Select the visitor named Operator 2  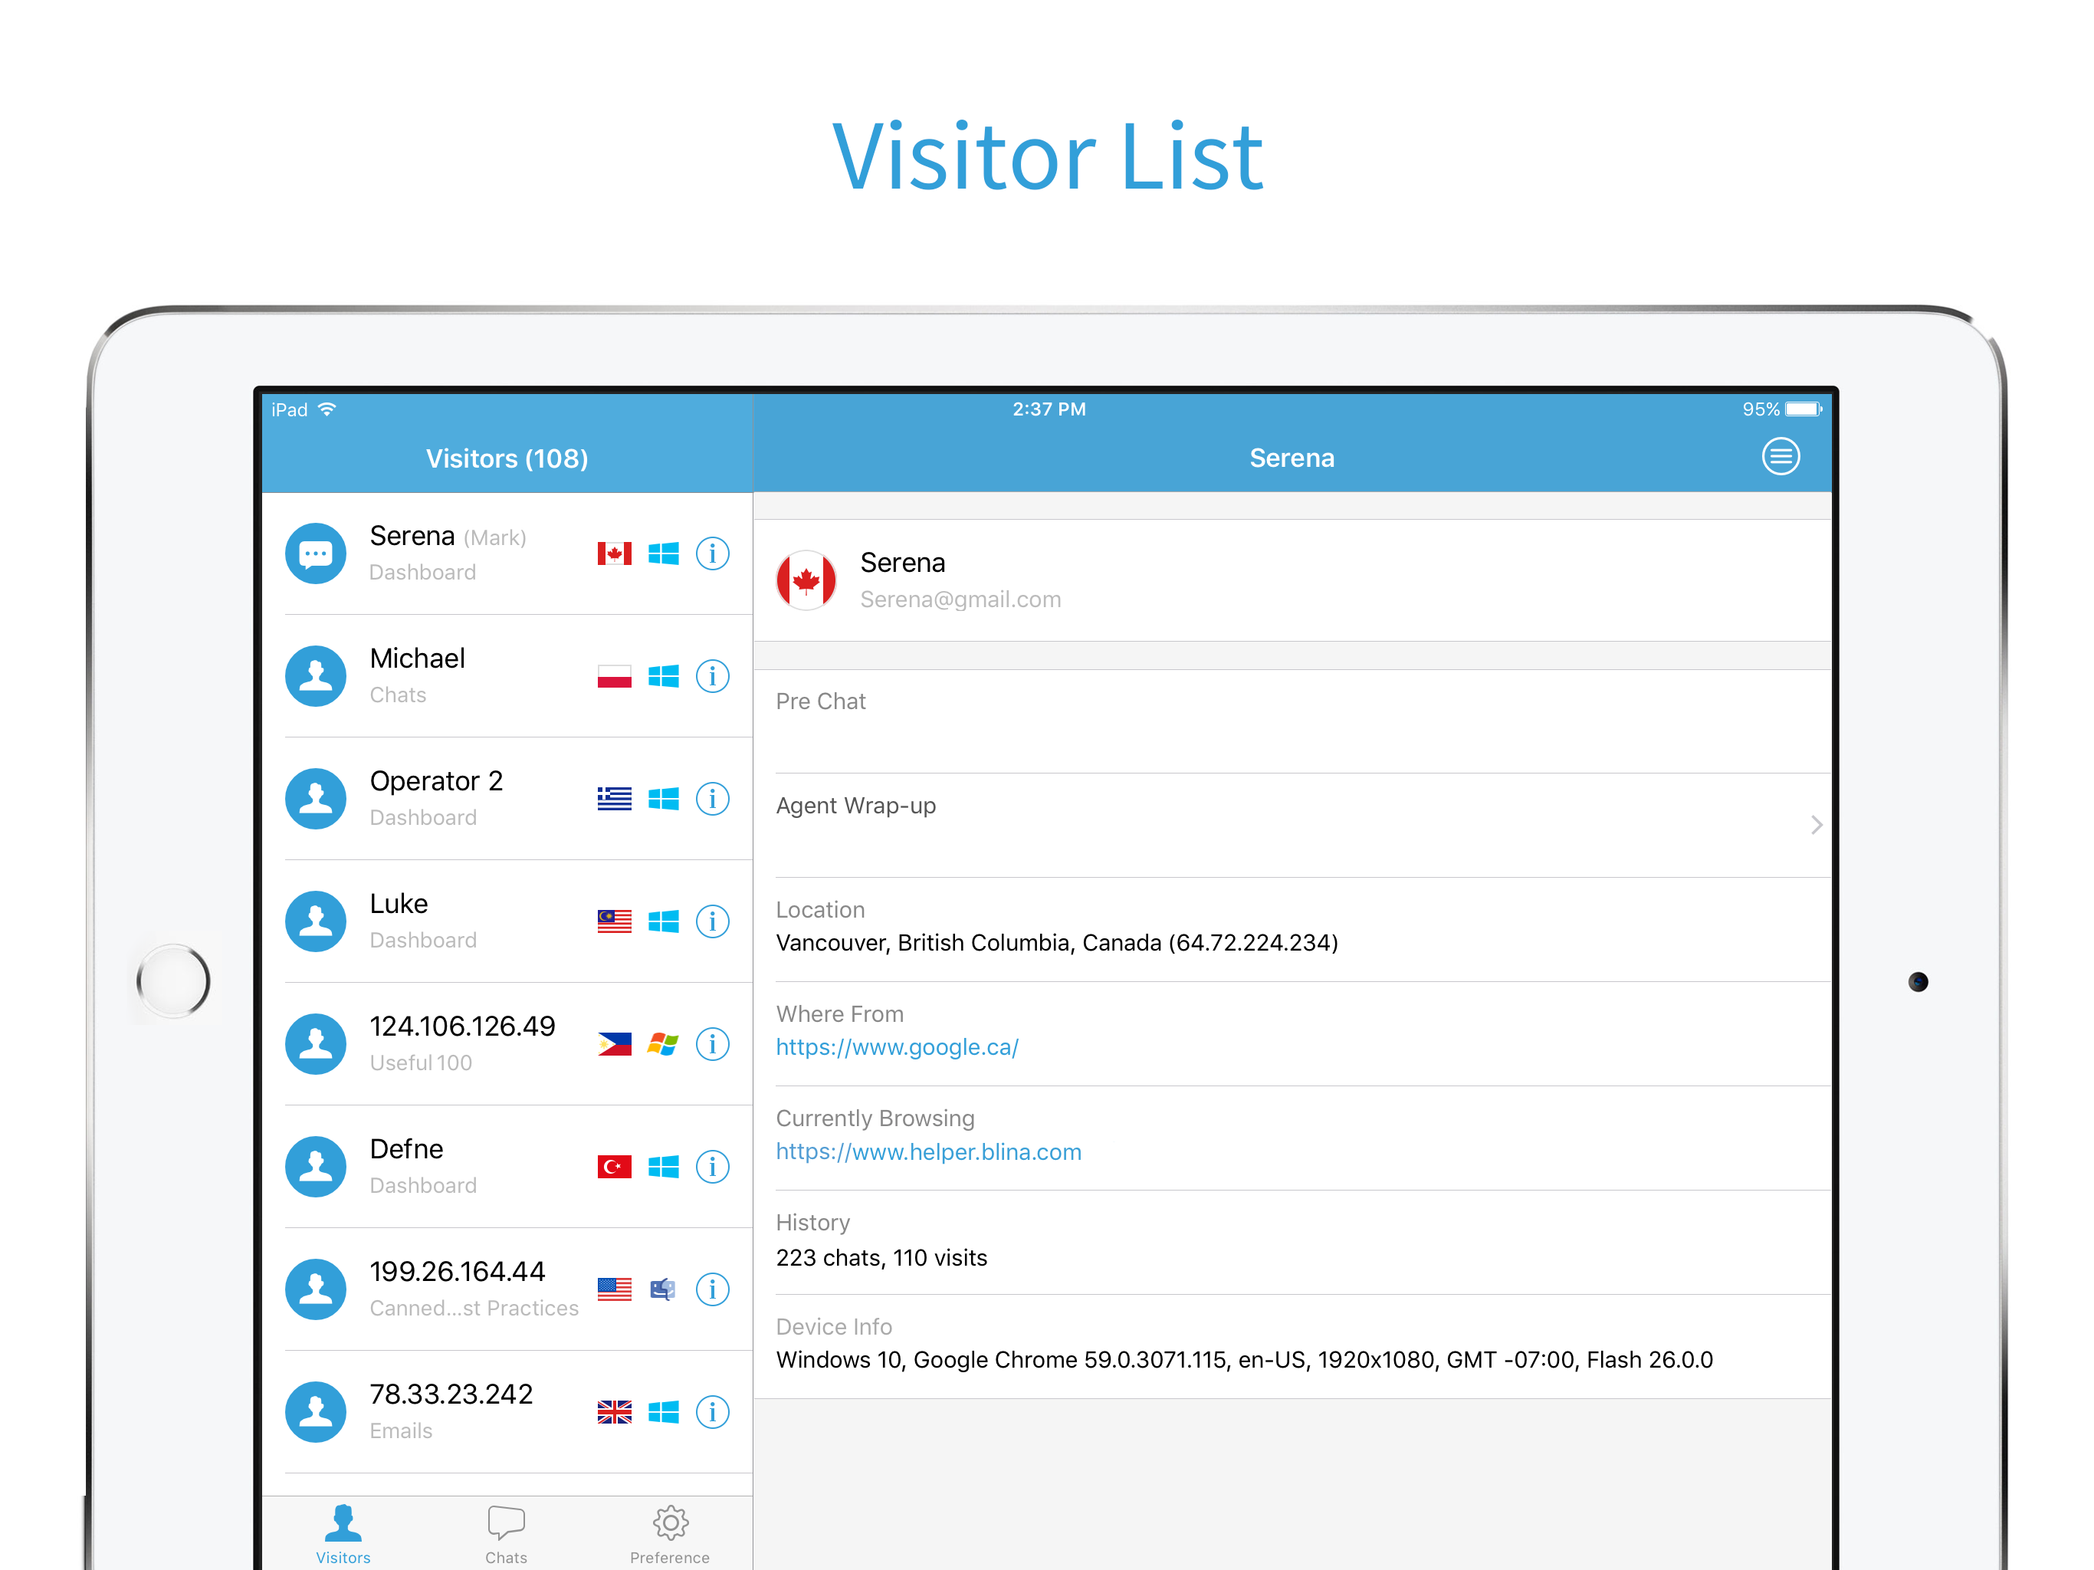[x=507, y=798]
